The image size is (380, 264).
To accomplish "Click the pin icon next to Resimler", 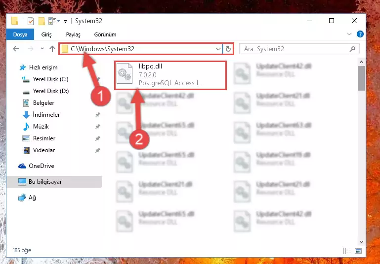I will pyautogui.click(x=97, y=138).
